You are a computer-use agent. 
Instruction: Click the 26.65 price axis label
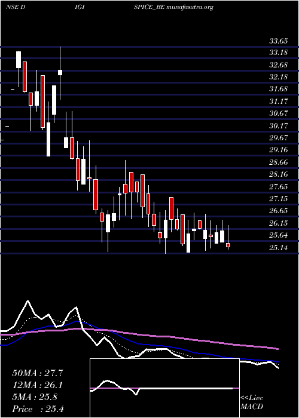coord(278,211)
